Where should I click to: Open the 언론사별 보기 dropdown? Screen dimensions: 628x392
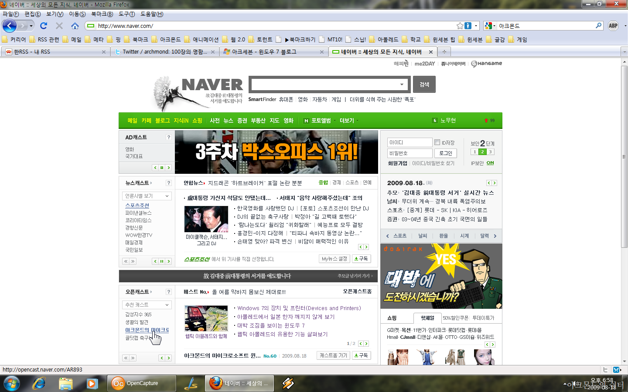point(147,196)
